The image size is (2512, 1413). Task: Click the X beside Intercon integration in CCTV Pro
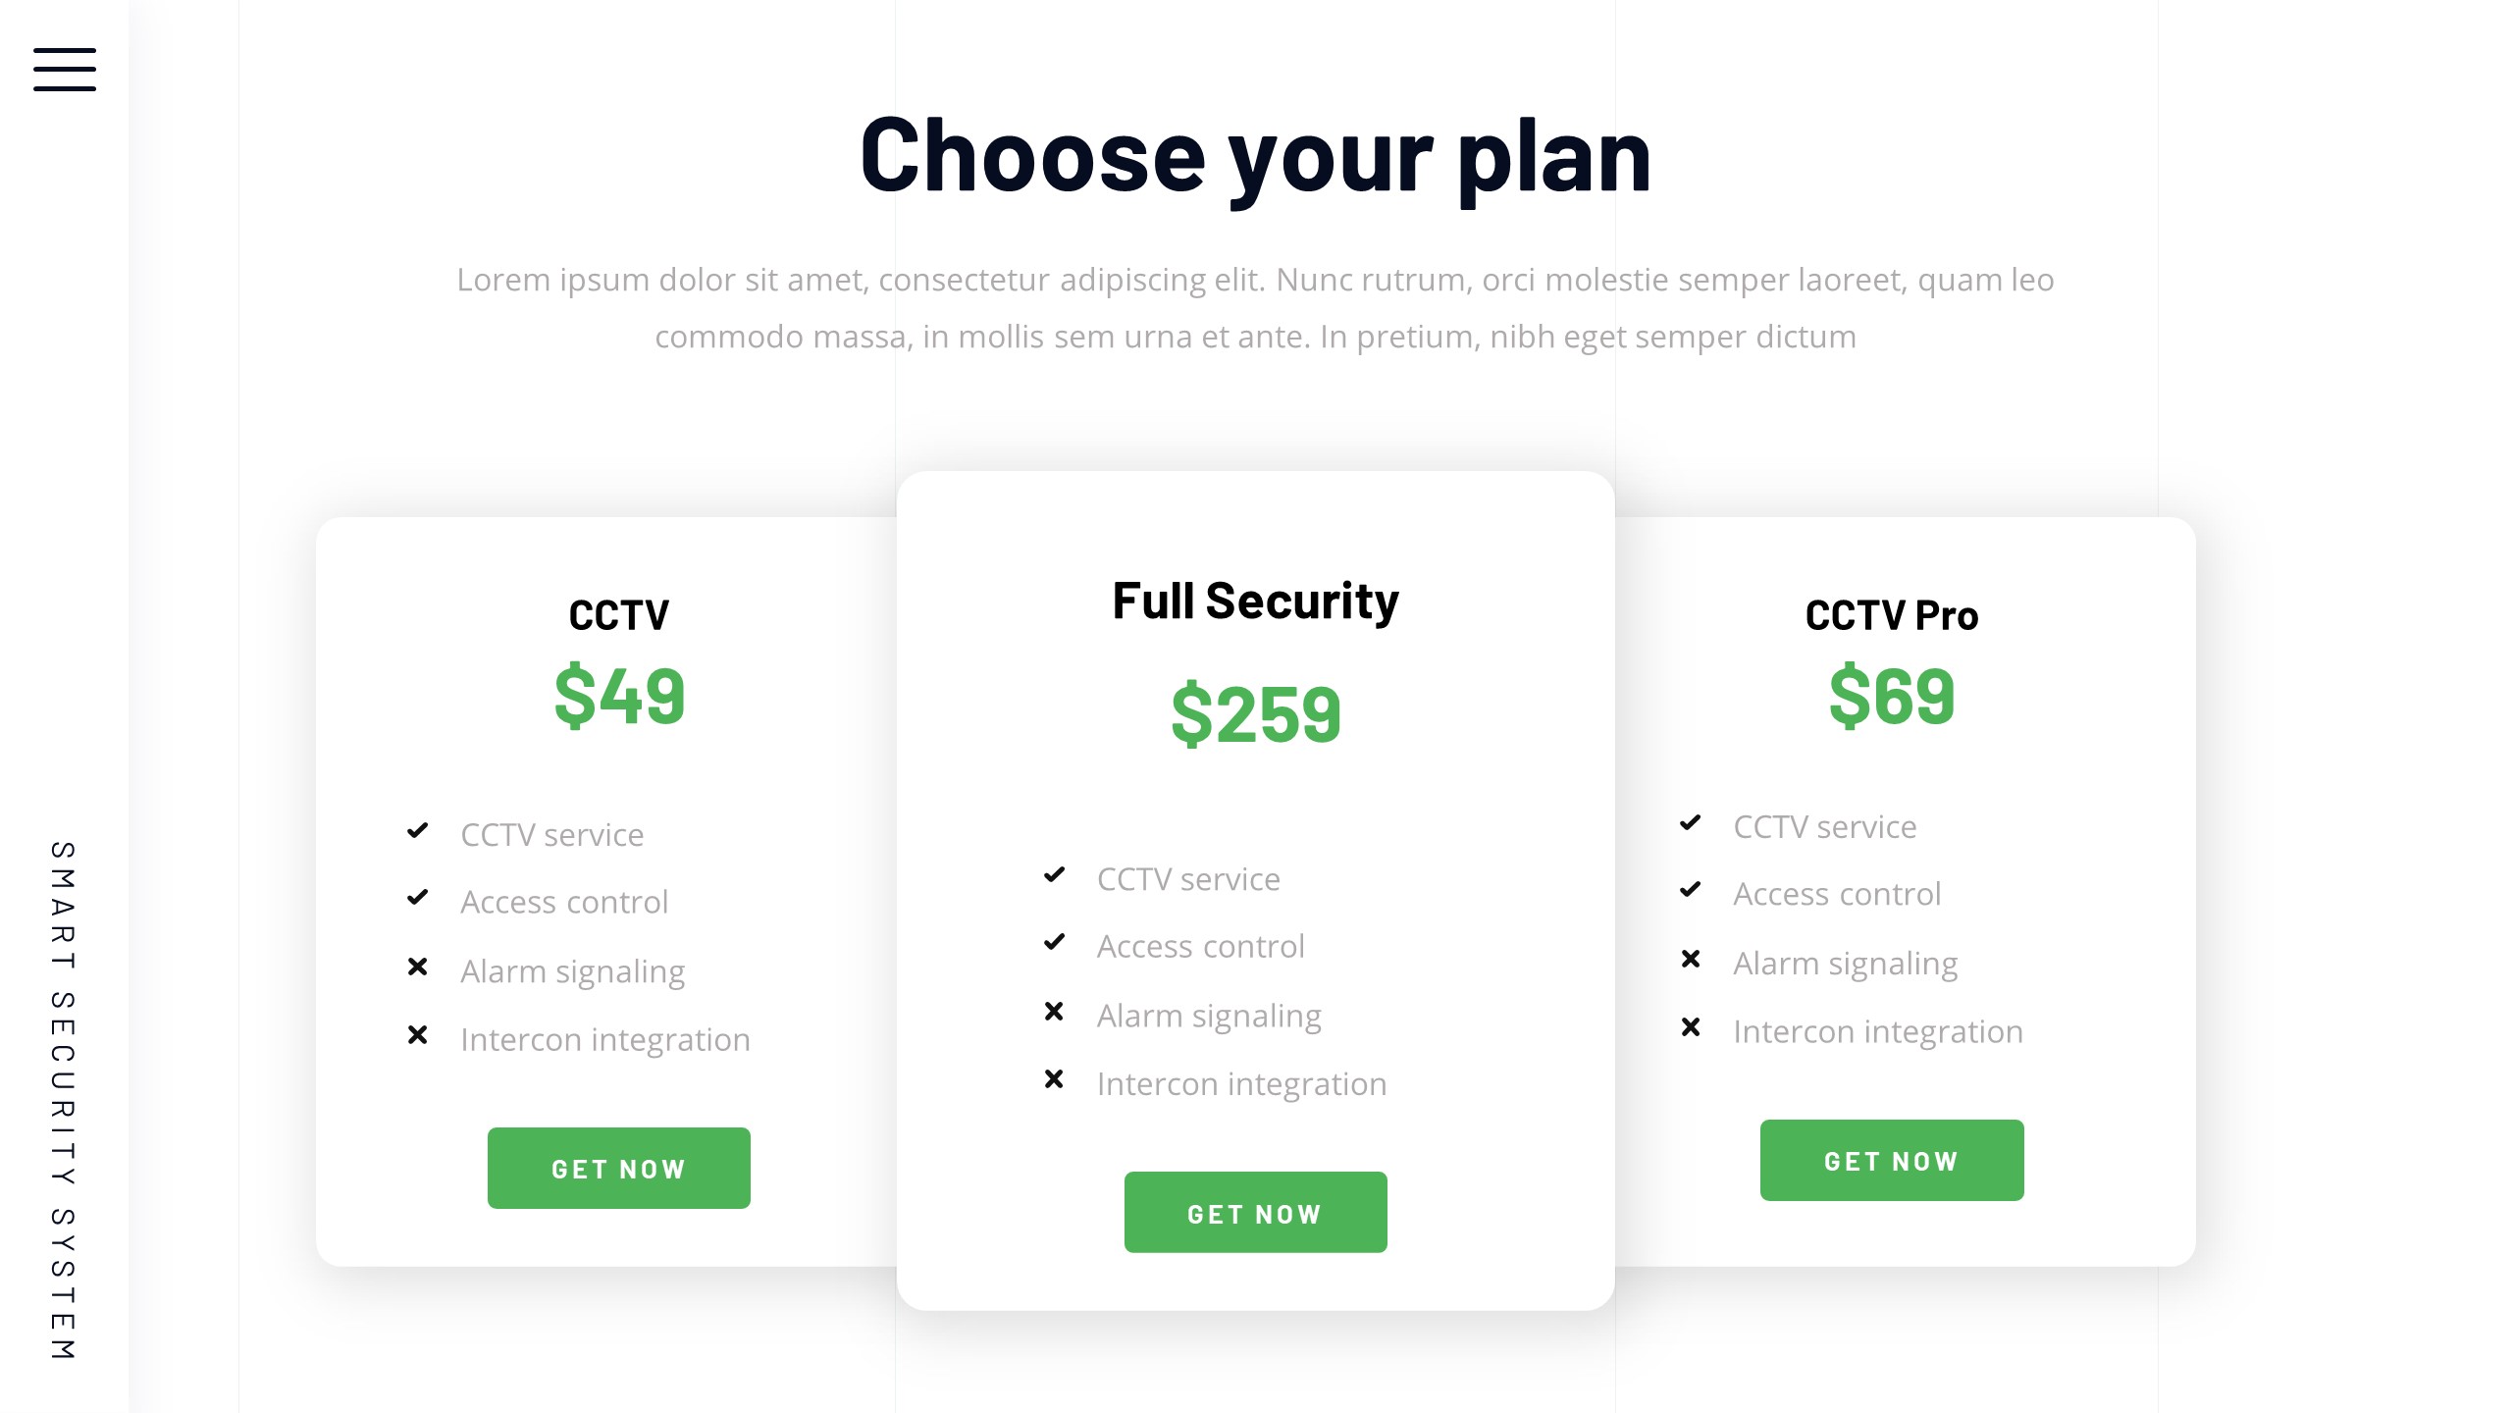click(1691, 1027)
